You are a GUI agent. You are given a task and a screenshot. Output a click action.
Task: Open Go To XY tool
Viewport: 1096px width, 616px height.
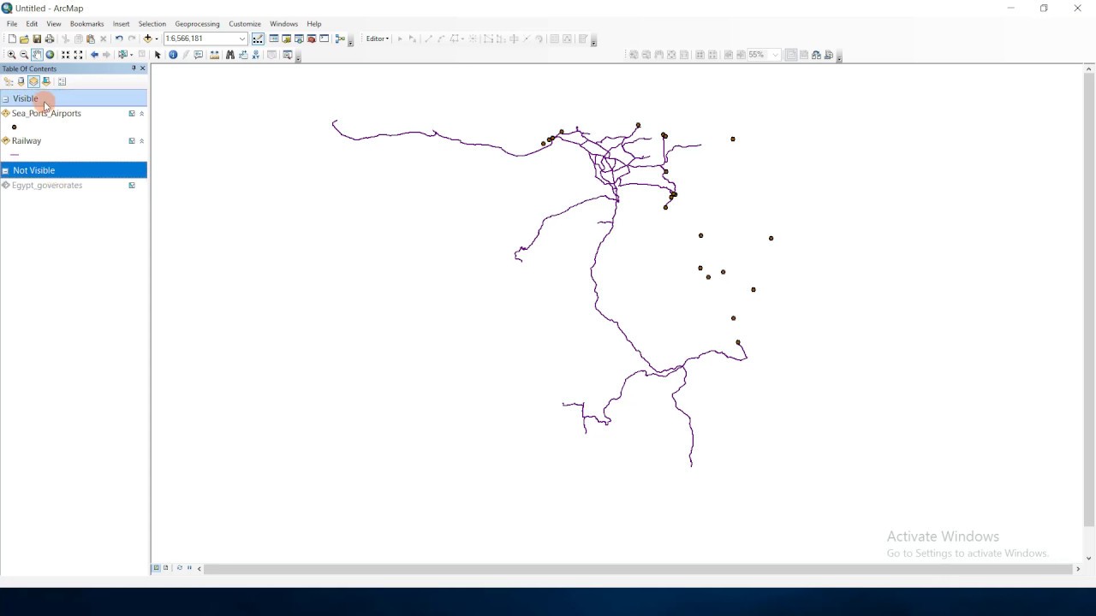coord(256,55)
